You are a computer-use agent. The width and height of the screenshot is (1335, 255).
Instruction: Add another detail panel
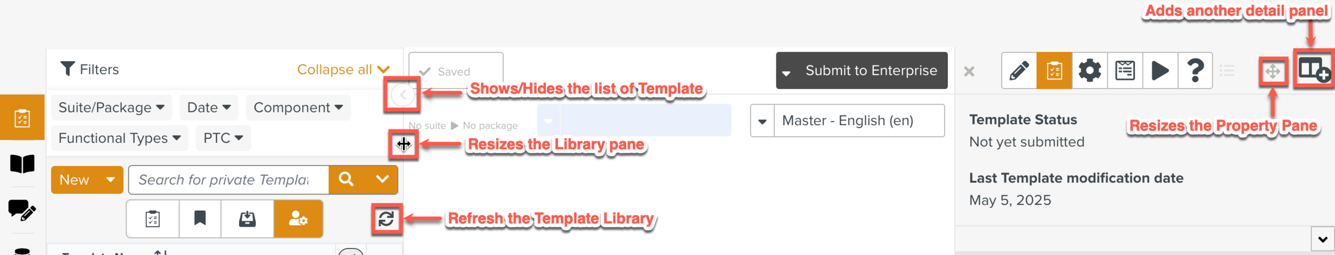tap(1314, 70)
